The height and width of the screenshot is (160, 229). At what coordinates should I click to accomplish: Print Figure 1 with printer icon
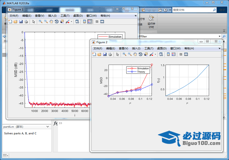[x=26, y=21]
